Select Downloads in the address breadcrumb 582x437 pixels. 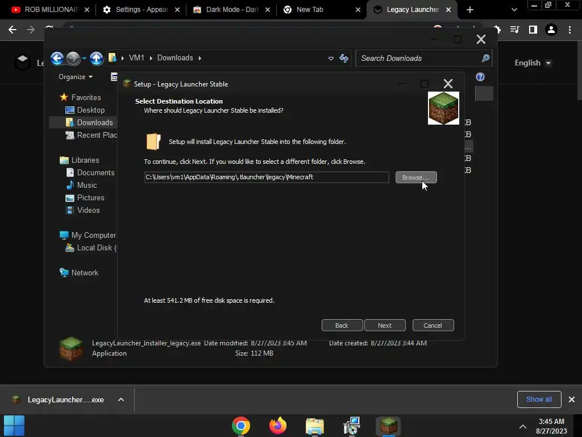[x=175, y=58]
